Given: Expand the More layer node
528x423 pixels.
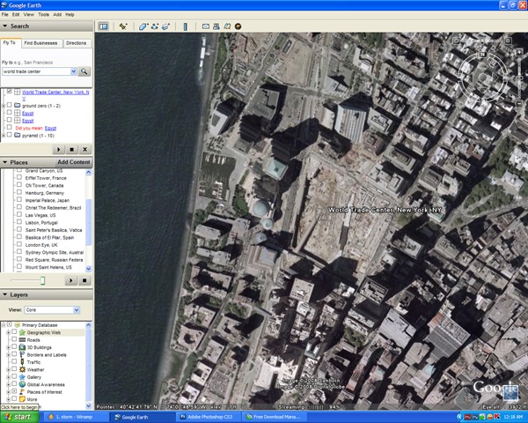Looking at the screenshot, I should 9,399.
